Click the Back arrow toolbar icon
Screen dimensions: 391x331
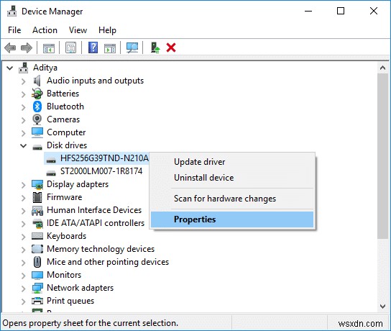click(10, 47)
